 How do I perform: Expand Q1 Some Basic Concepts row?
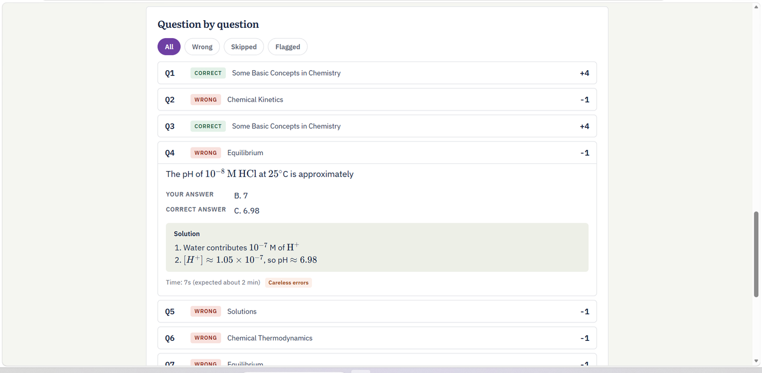[377, 73]
